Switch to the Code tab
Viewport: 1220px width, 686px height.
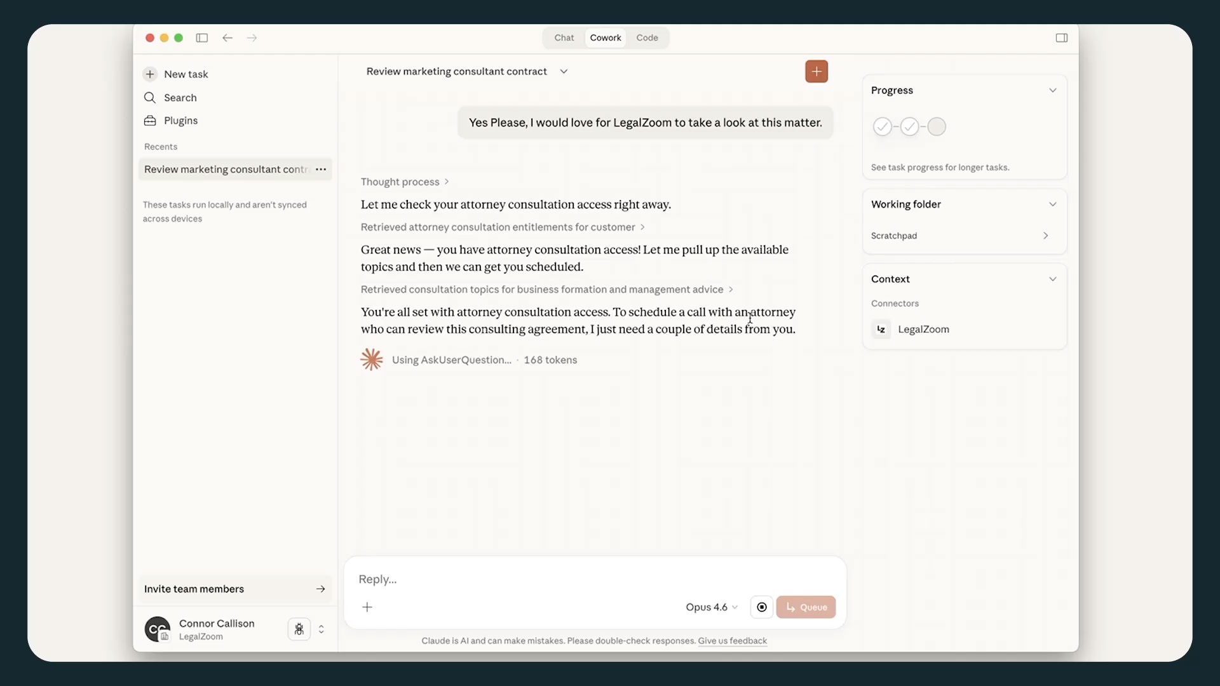coord(647,38)
